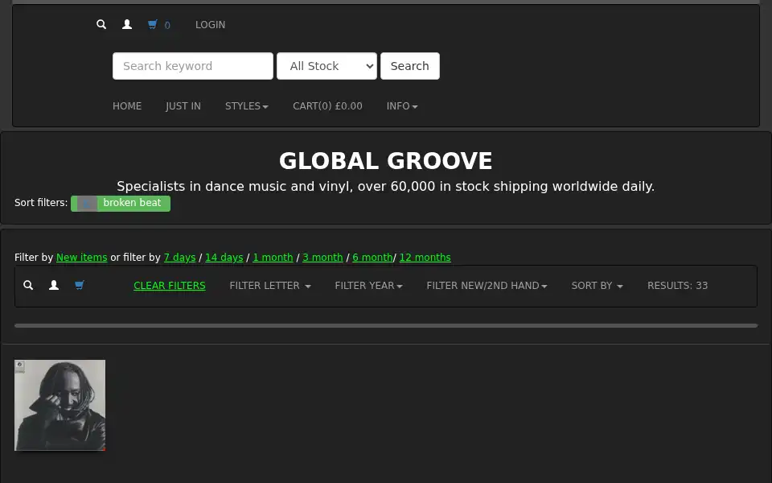
Task: Open the All Stock dropdown
Action: tap(327, 66)
